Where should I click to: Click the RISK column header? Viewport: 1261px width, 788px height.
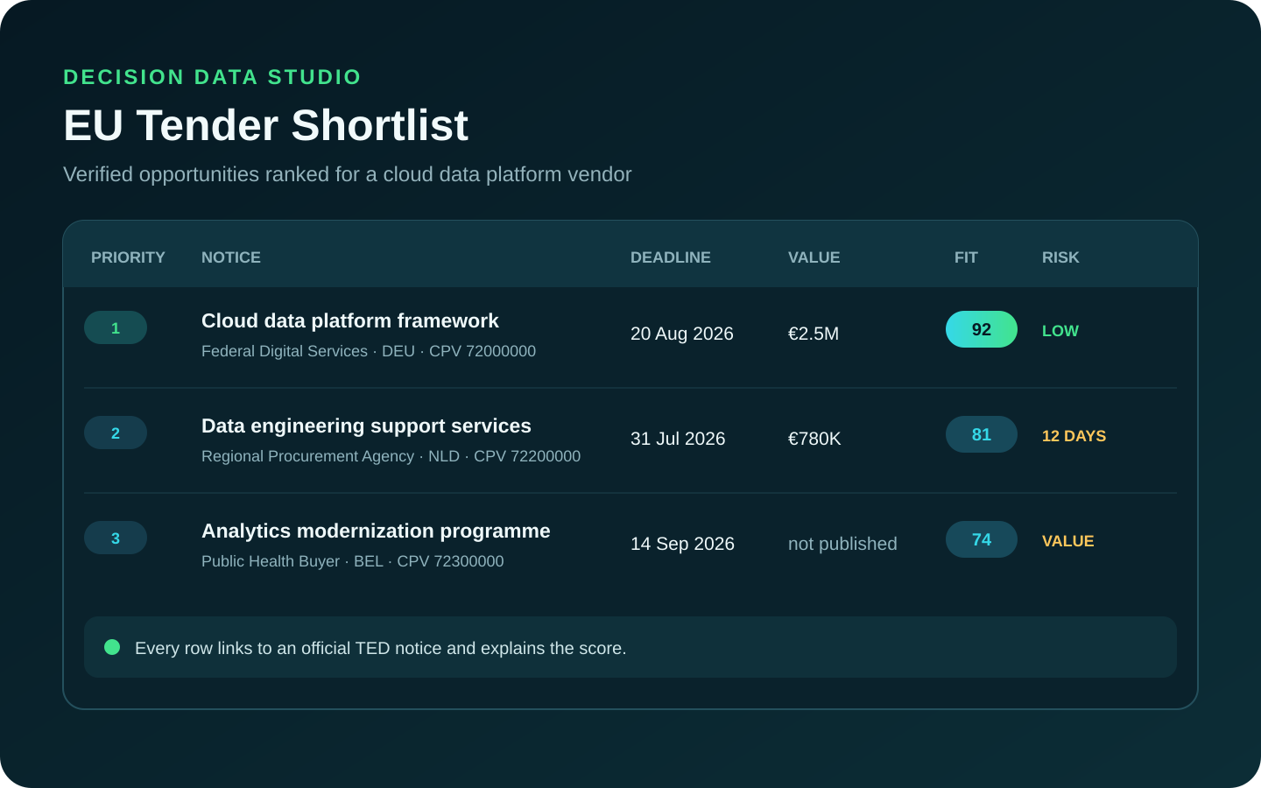tap(1060, 257)
